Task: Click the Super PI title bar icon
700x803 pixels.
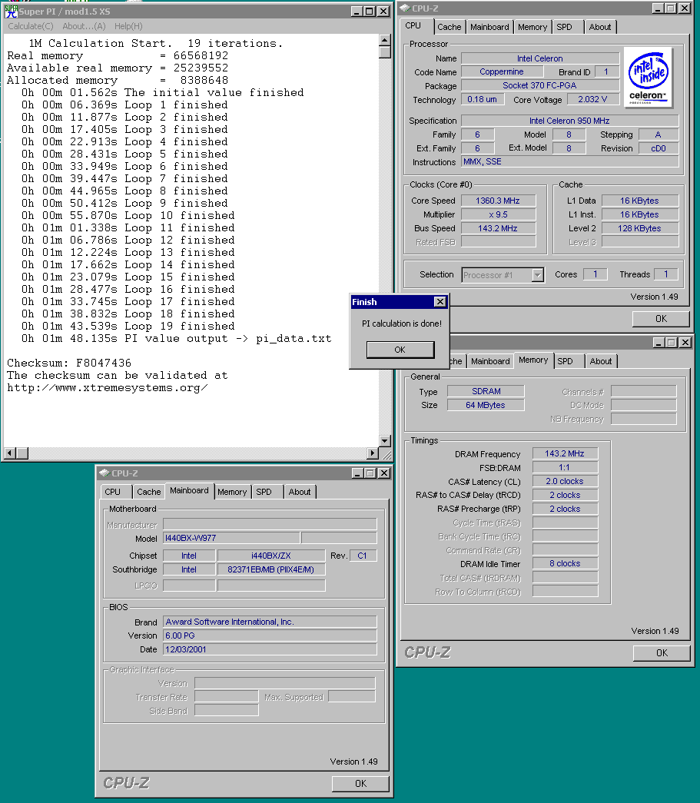Action: tap(11, 12)
